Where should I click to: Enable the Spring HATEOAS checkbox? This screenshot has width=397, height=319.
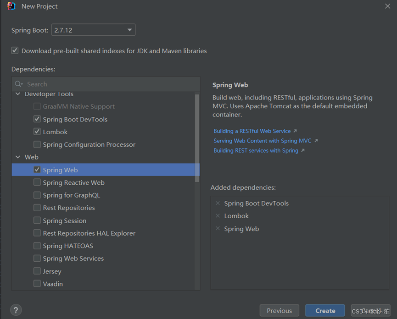tap(37, 246)
